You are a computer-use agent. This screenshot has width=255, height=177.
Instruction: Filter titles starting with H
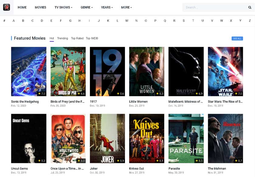tap(80, 21)
